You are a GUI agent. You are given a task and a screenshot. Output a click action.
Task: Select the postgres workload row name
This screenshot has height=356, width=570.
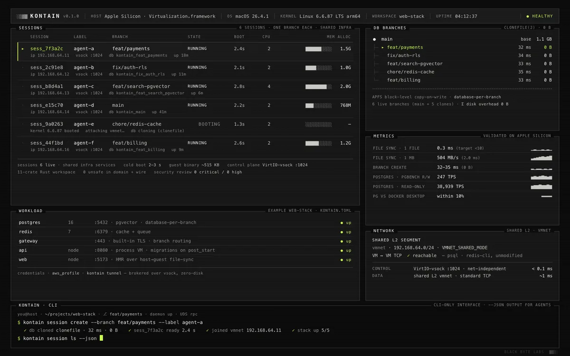pos(29,223)
